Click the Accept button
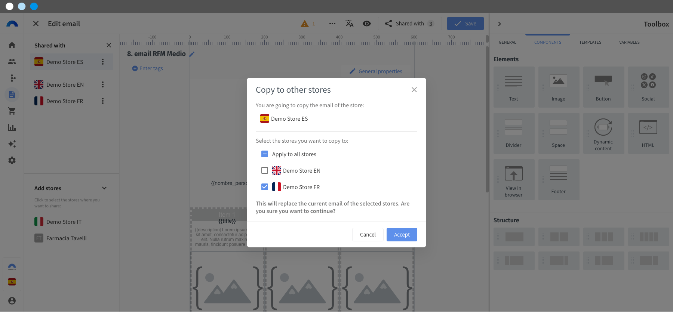Image resolution: width=673 pixels, height=312 pixels. [402, 235]
